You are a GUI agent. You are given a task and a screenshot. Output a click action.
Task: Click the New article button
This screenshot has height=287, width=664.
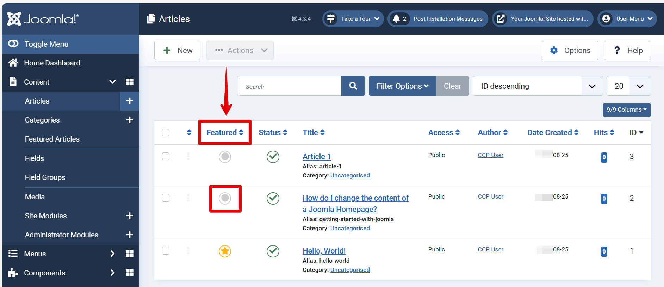point(177,50)
